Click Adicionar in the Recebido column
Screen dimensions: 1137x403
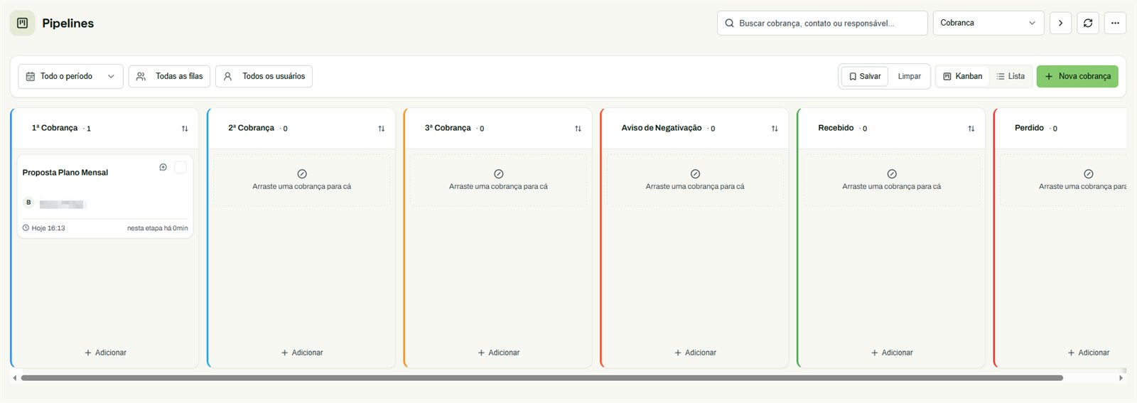892,353
